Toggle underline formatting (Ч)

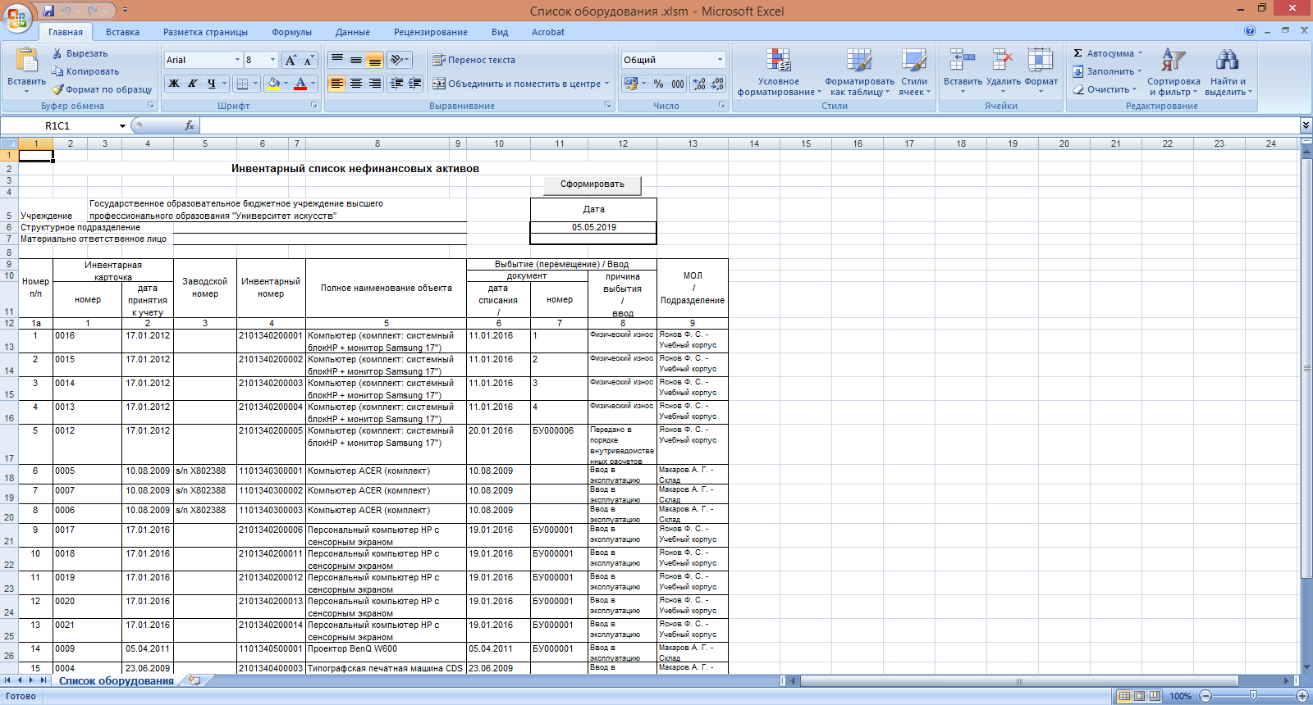tap(212, 84)
